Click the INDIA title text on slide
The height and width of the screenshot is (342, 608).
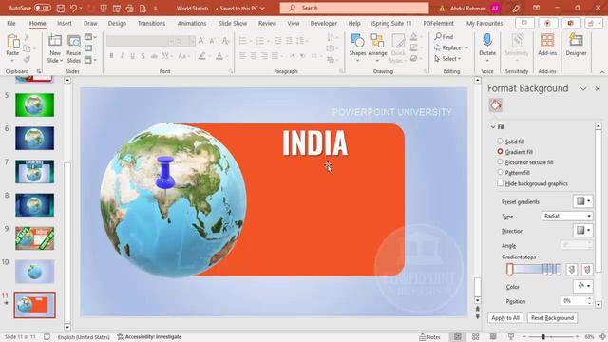click(314, 143)
